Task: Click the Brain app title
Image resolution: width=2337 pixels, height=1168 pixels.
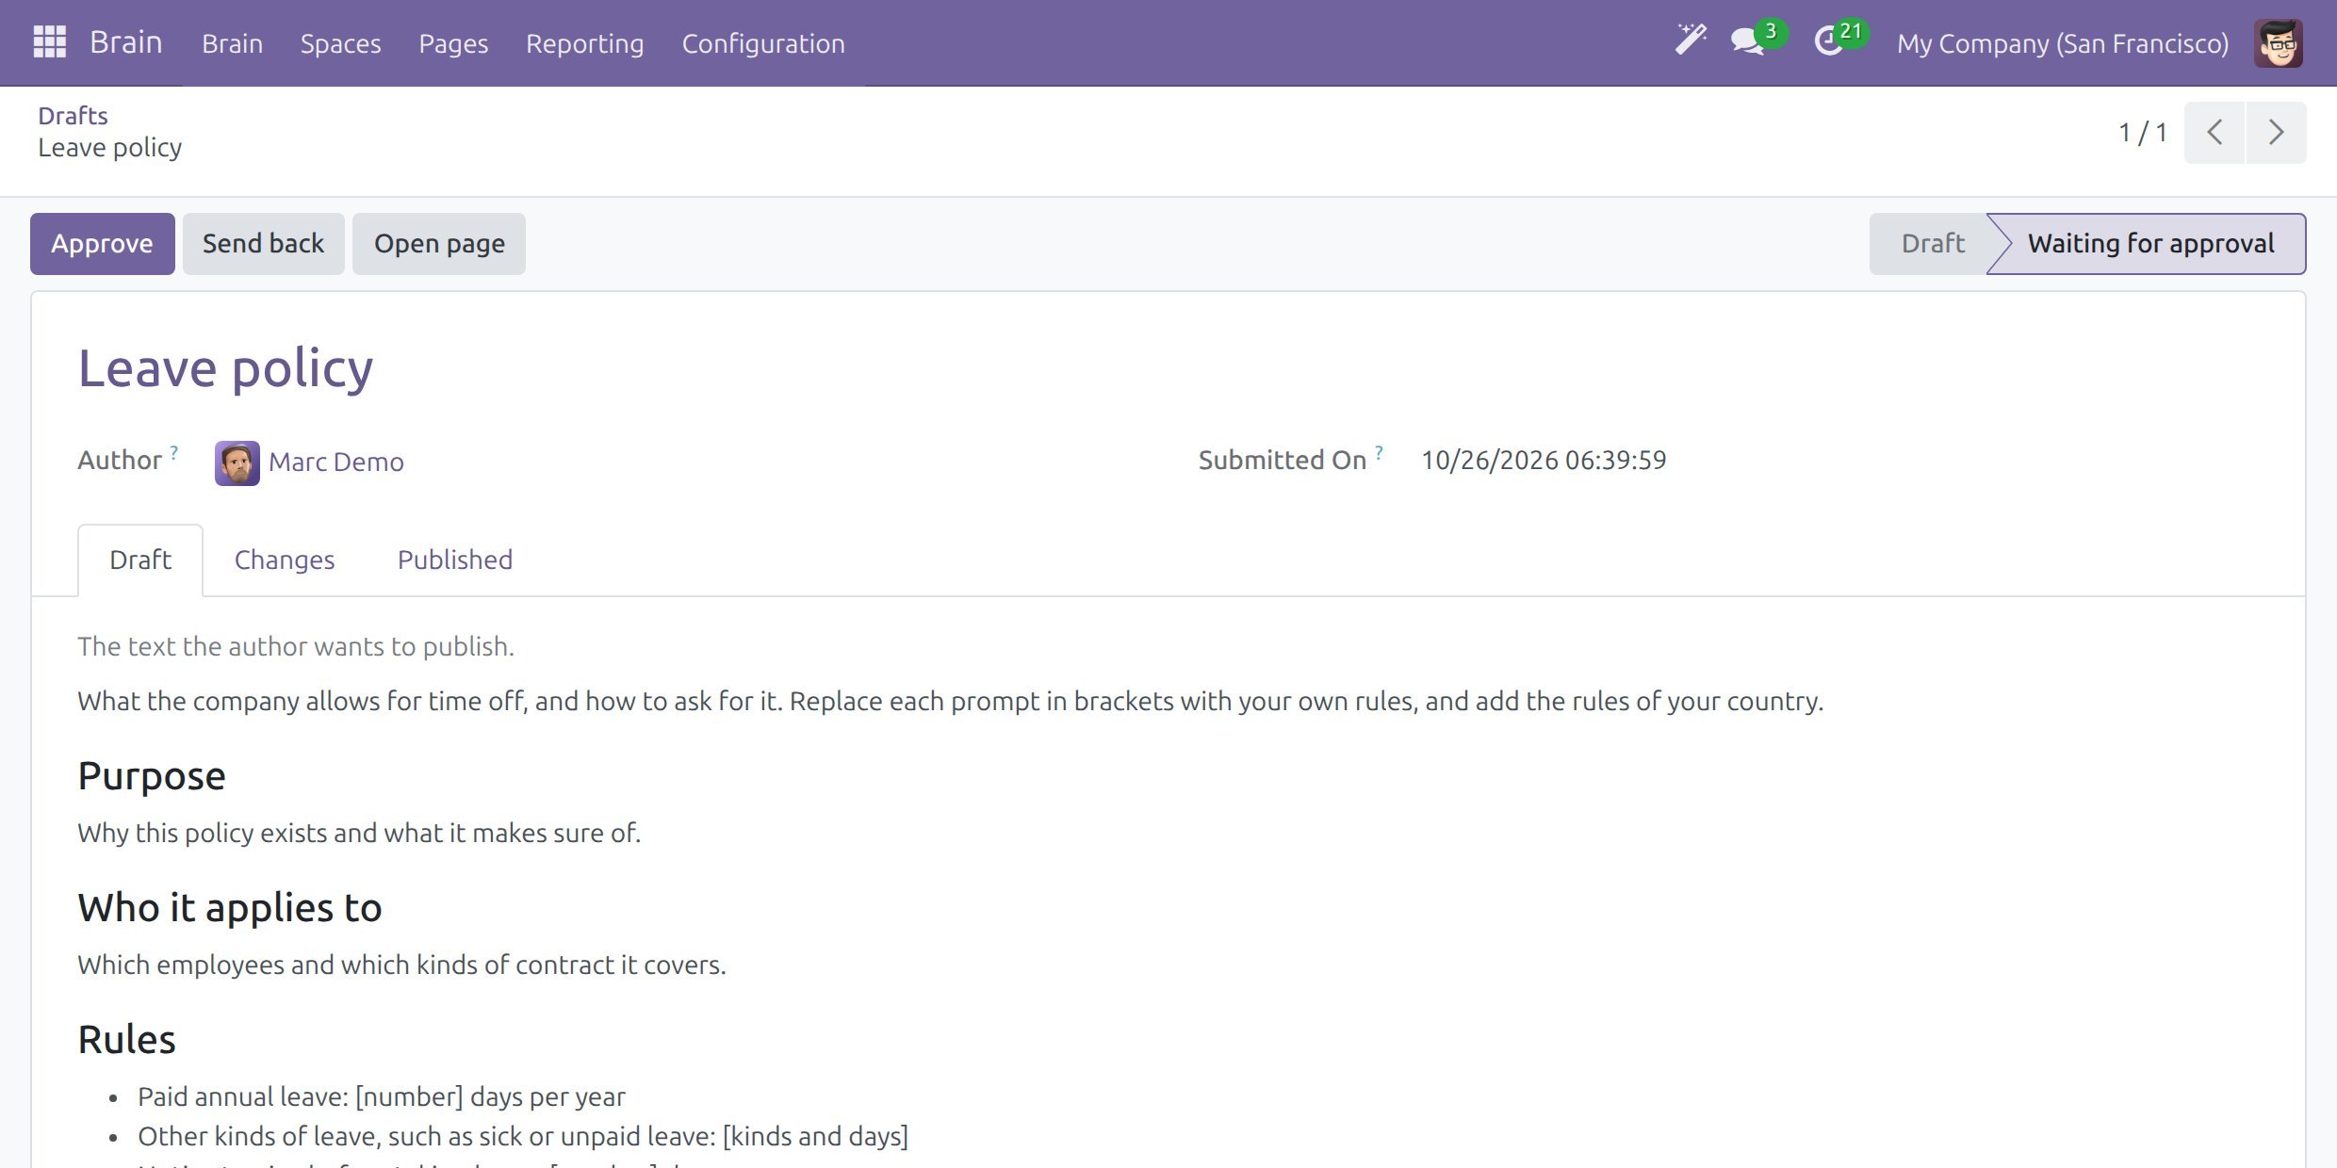Action: point(125,42)
